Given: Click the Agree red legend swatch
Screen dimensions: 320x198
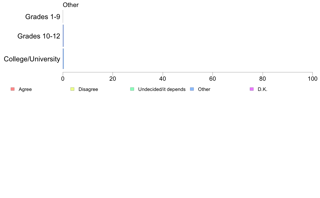Looking at the screenshot, I should 13,89.
